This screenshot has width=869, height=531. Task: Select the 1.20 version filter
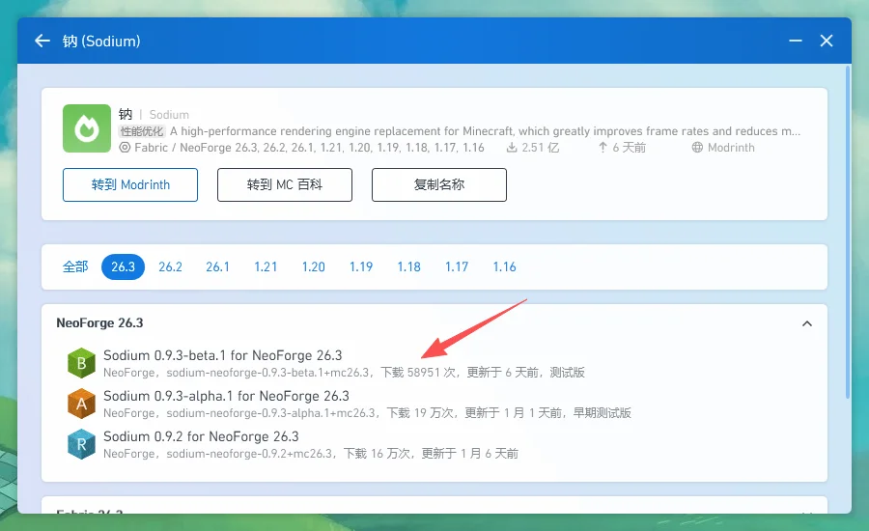313,266
